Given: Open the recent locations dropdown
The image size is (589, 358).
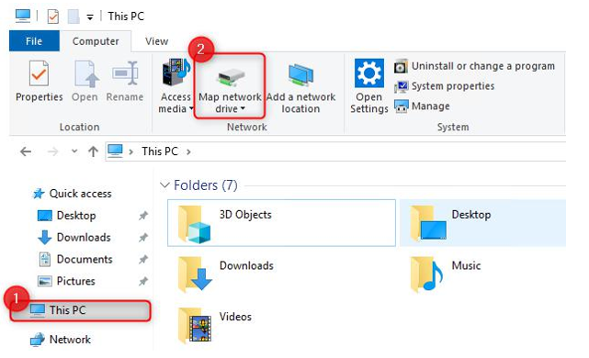Looking at the screenshot, I should (74, 151).
